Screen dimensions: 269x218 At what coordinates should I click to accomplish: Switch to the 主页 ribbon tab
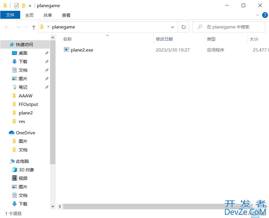click(x=29, y=15)
